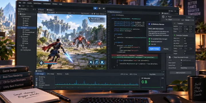Dismiss the AI Refactor Review
The width and height of the screenshot is (206, 103).
[x=166, y=49]
